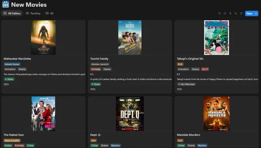The width and height of the screenshot is (261, 148).
Task: Open the Tourist Family poster thumbnail
Action: coord(130,37)
